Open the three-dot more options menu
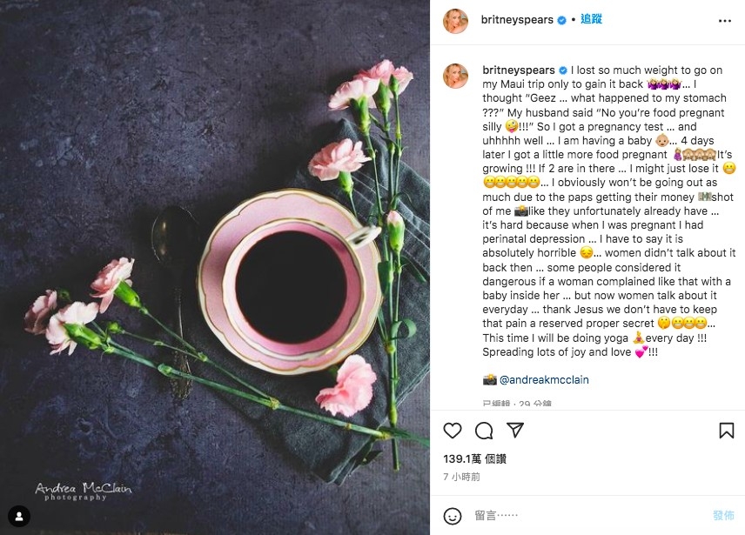The image size is (745, 535). [x=725, y=20]
